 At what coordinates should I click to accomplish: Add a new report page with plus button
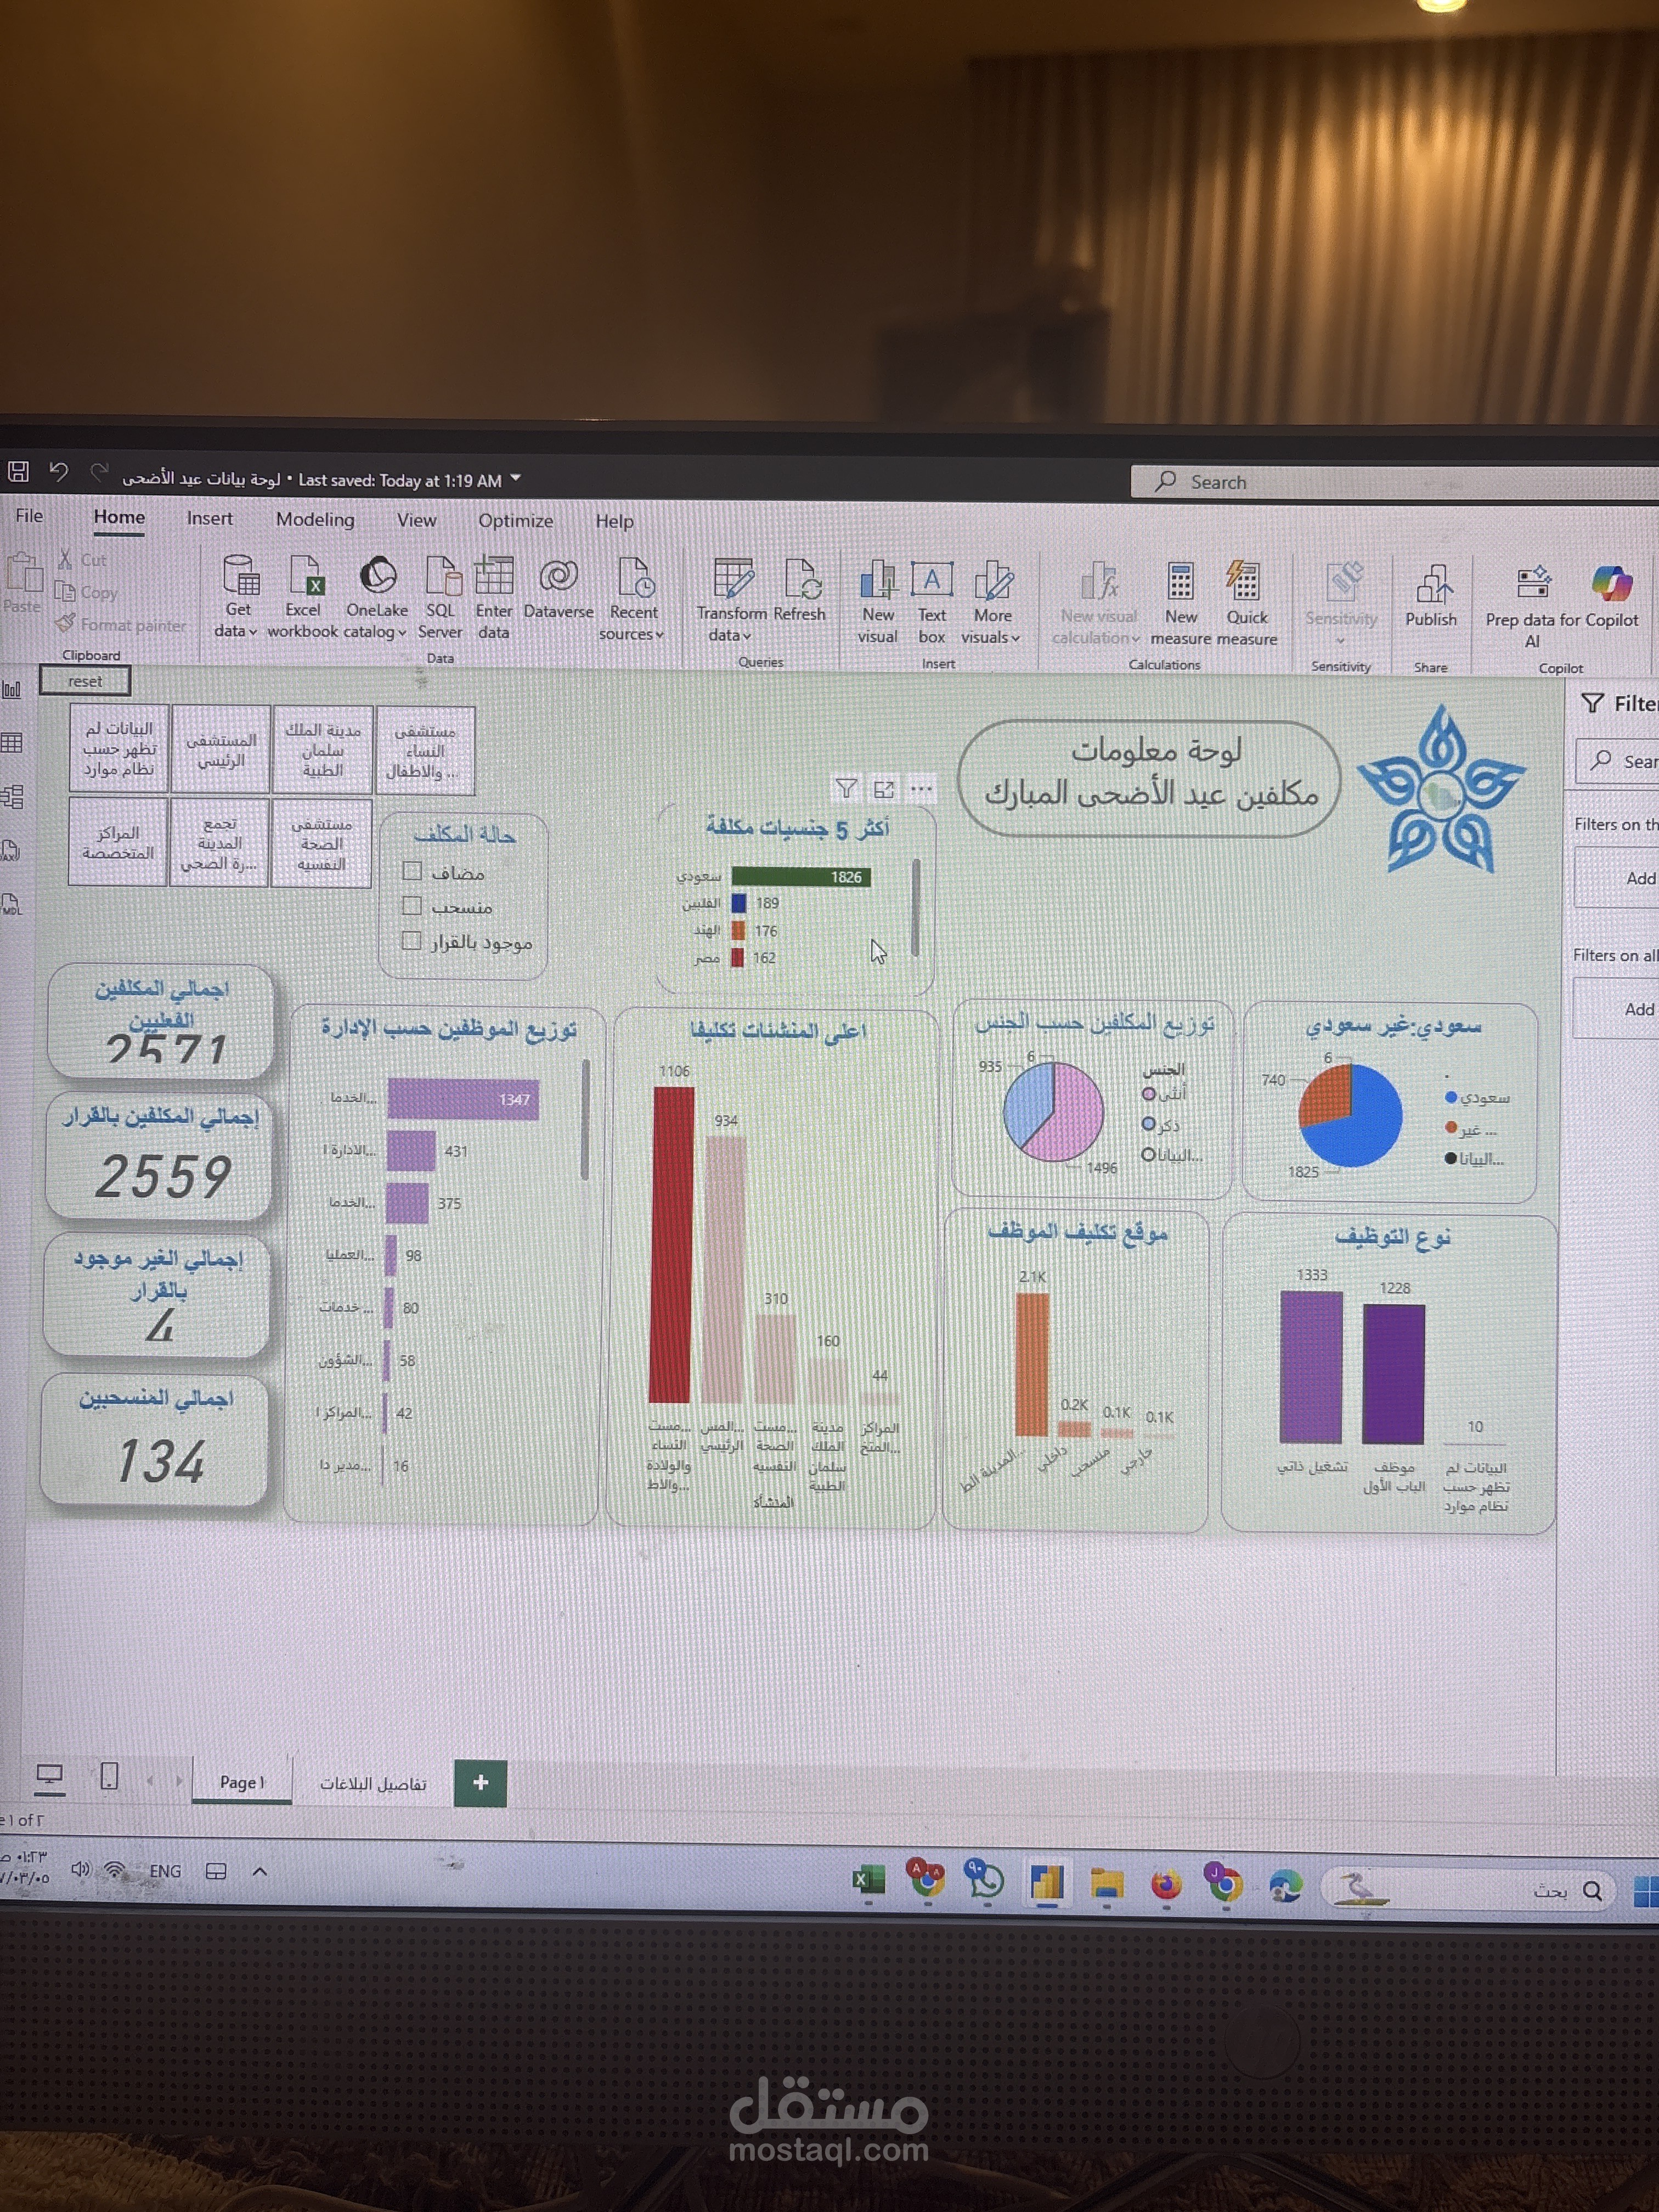[x=480, y=1783]
